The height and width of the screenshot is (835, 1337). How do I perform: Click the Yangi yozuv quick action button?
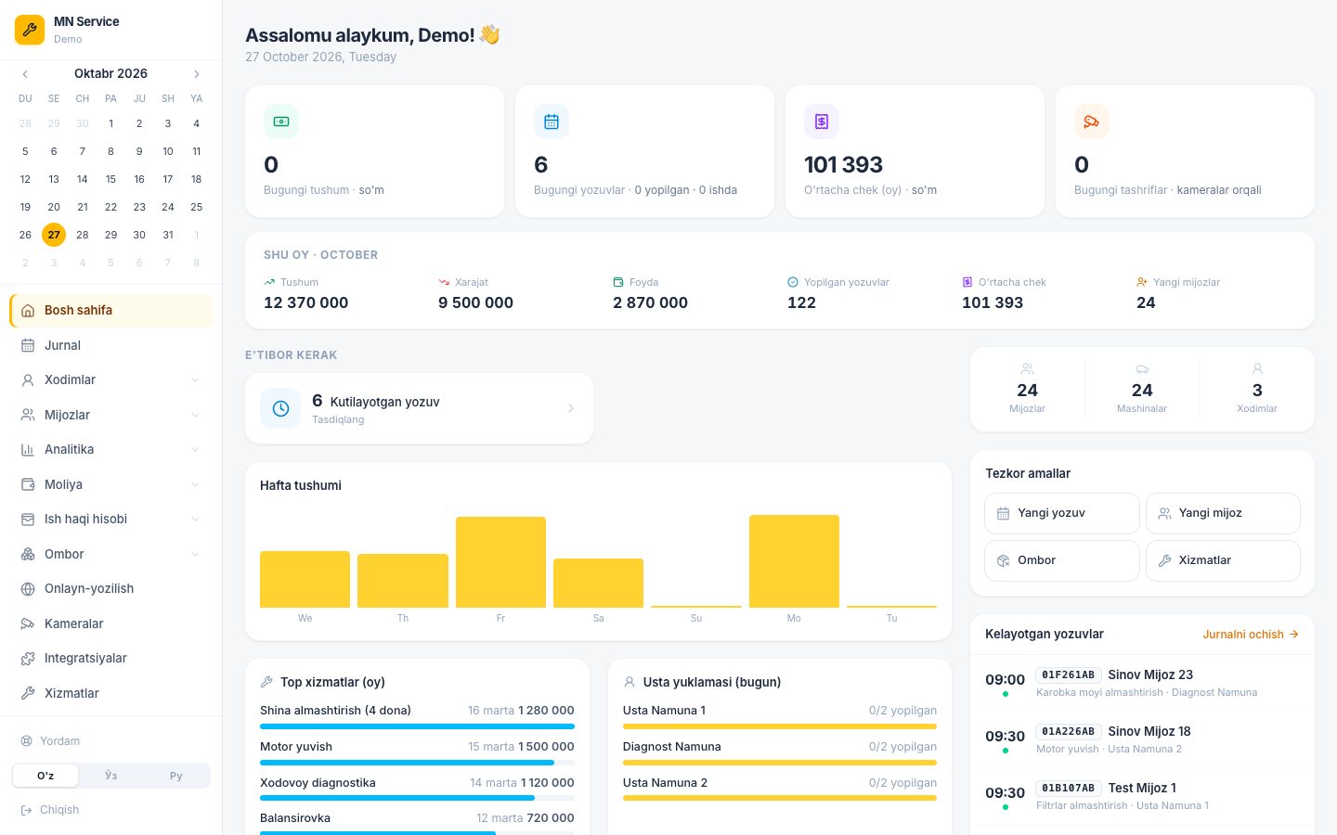(x=1062, y=513)
